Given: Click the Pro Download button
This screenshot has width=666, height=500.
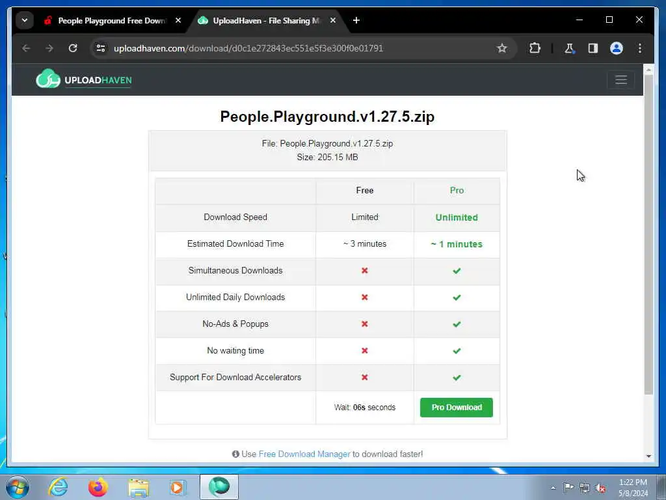Looking at the screenshot, I should 456,408.
